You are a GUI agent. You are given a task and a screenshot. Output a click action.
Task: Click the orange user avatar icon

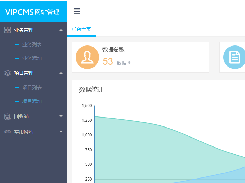(87, 57)
